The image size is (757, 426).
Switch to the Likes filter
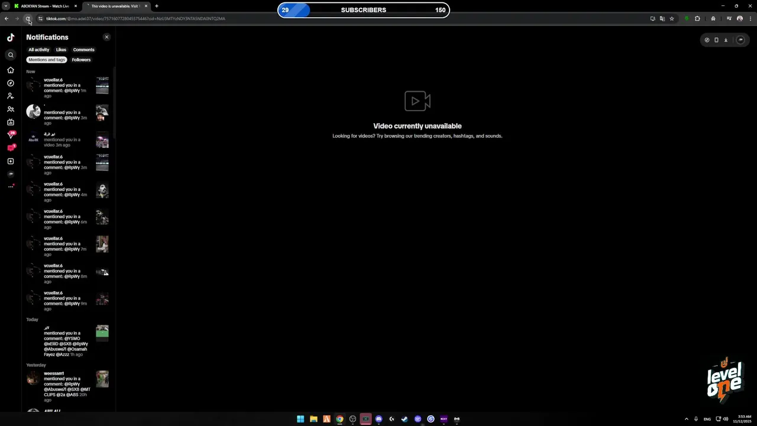(x=61, y=50)
